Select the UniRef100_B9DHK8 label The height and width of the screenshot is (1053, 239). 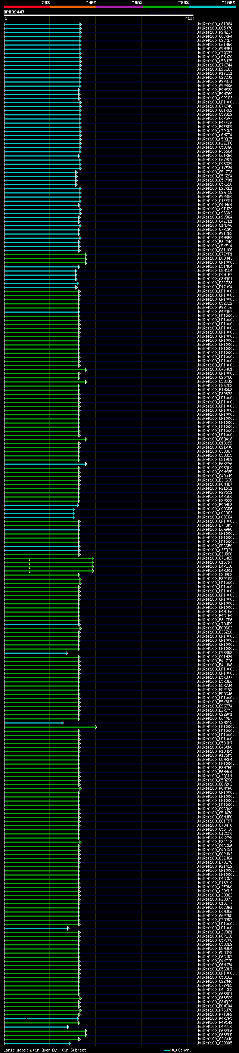point(214,505)
